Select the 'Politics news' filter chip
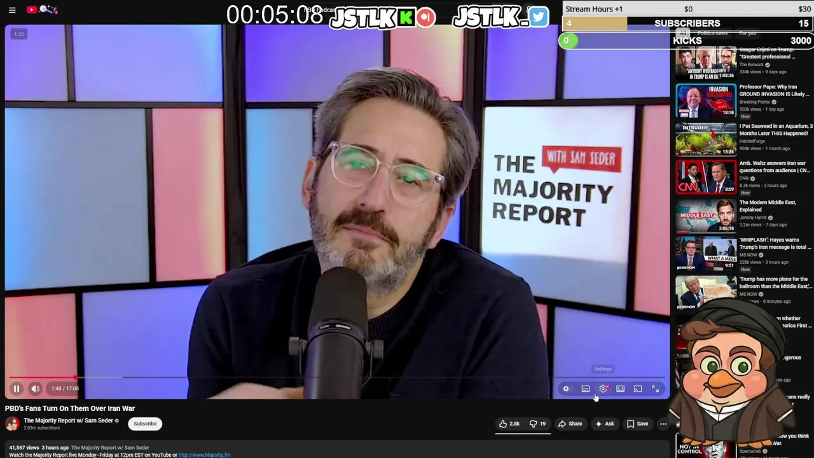The width and height of the screenshot is (814, 458). tap(712, 33)
